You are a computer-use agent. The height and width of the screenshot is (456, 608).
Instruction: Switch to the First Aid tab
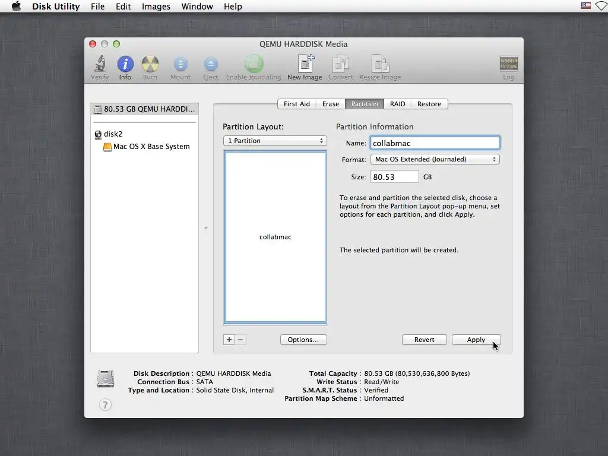pos(297,104)
